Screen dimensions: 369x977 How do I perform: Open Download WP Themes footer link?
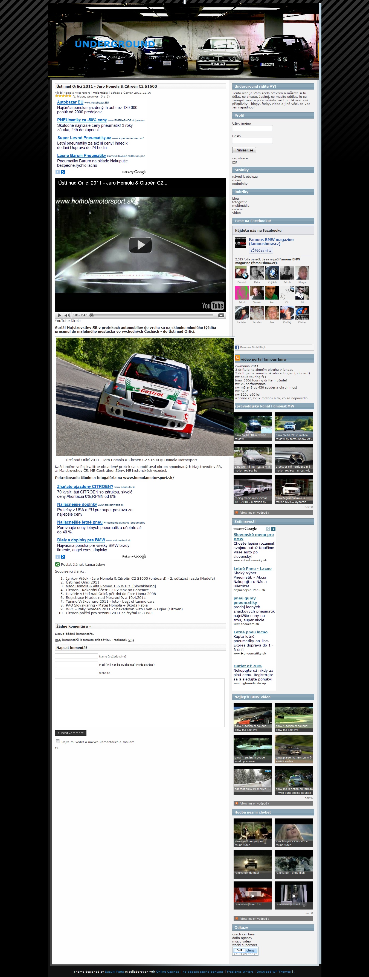coord(274,971)
